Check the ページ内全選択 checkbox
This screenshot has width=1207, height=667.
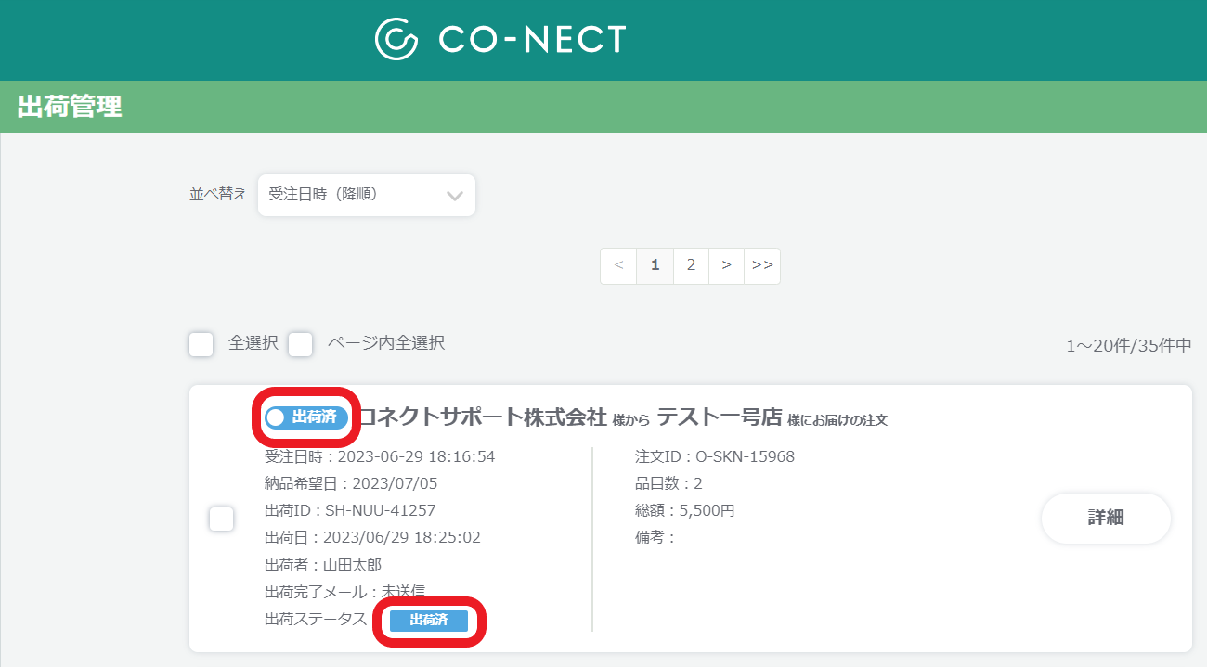[300, 344]
